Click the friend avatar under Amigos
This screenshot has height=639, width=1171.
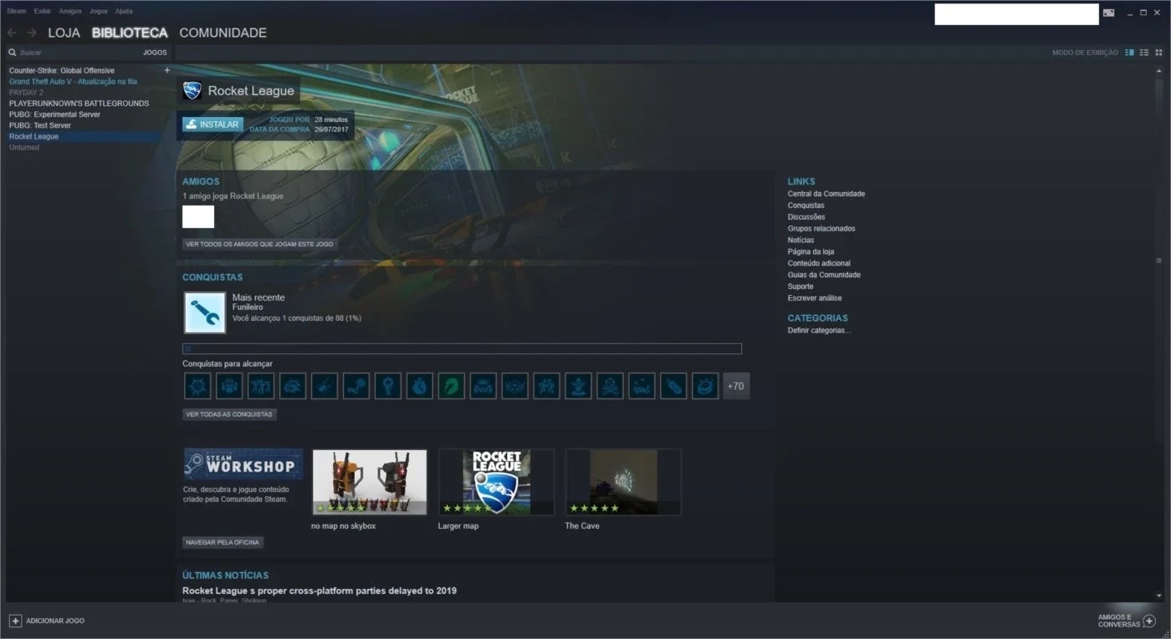pyautogui.click(x=198, y=217)
